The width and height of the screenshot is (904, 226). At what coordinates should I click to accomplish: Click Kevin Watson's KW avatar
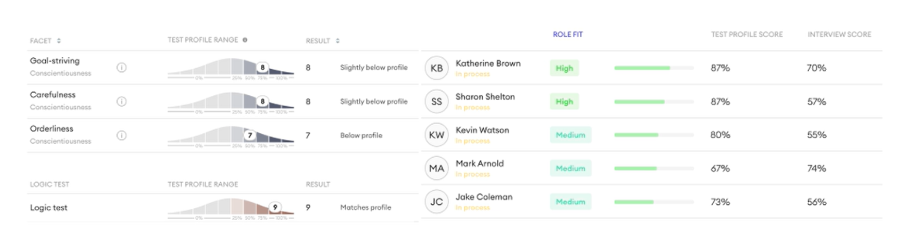[436, 135]
